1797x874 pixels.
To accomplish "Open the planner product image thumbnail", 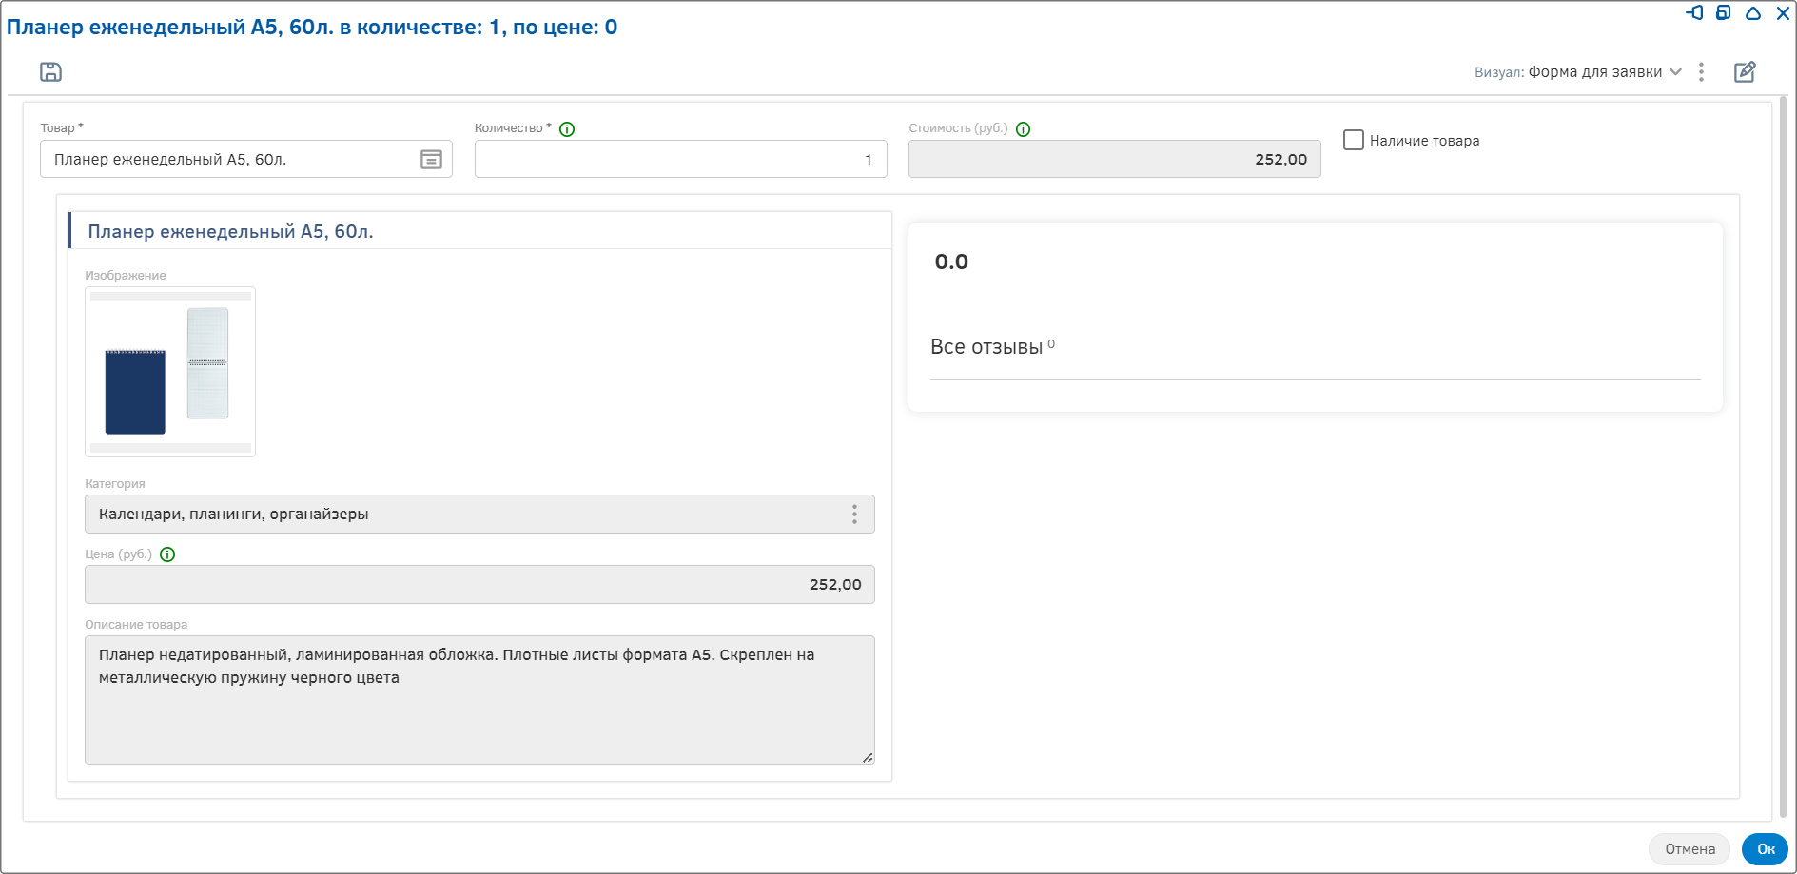I will [170, 372].
